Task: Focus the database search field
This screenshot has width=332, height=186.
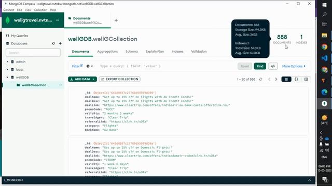Action: (33, 53)
